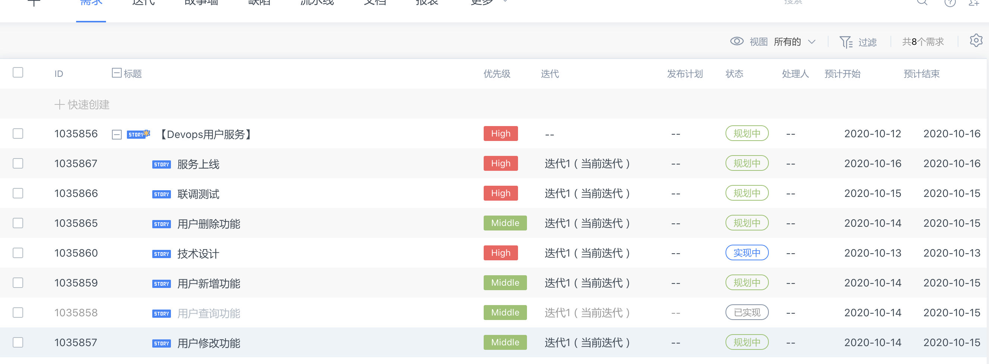The image size is (989, 364).
Task: Open the 服务上线 requirement
Action: tap(198, 164)
